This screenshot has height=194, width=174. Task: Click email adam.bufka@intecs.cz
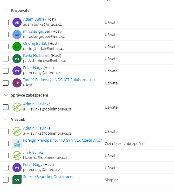pos(42,25)
